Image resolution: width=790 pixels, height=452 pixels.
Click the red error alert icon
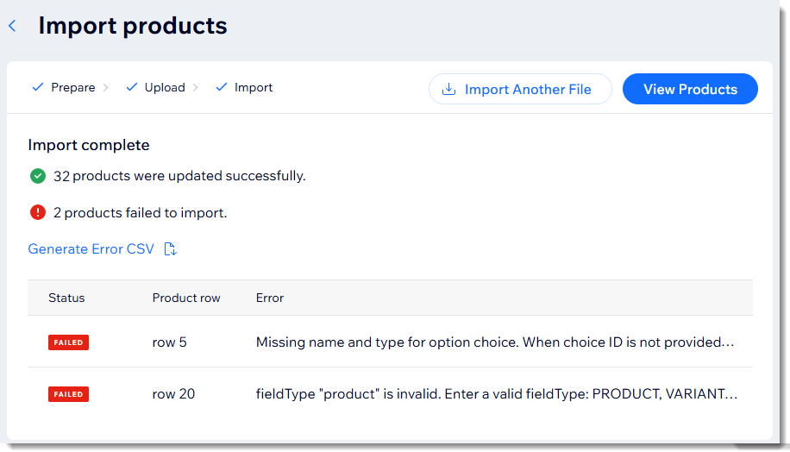pos(38,212)
